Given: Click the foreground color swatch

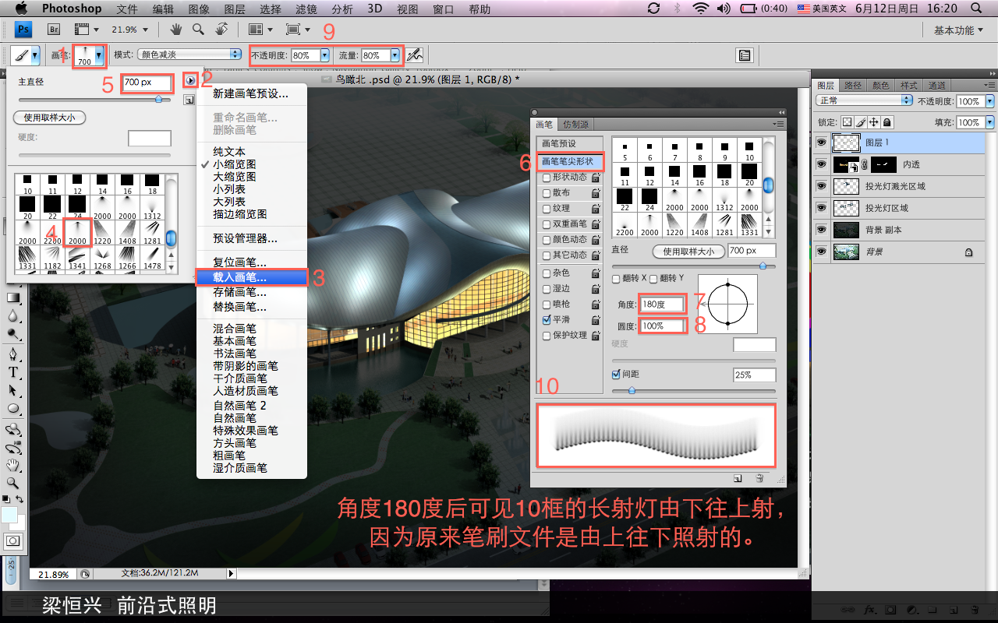Looking at the screenshot, I should point(10,515).
